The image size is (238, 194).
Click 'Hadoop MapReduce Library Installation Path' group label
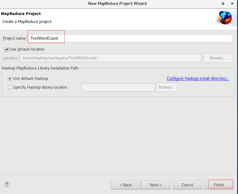40,68
